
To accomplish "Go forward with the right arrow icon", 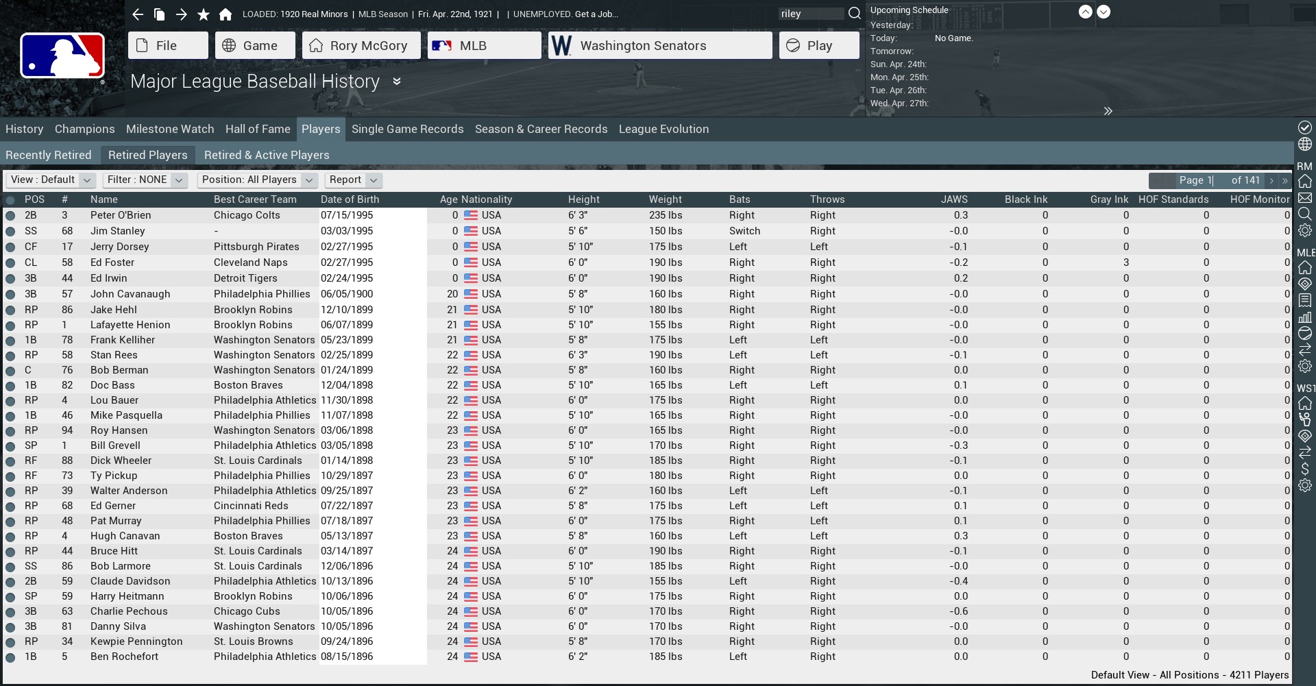I will [x=181, y=14].
